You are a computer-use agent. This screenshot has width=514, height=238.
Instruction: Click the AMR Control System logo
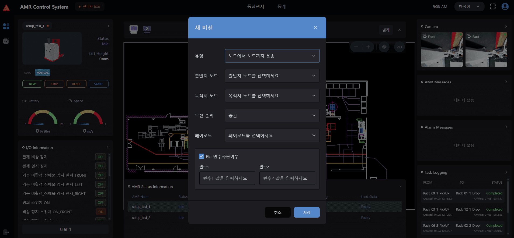(x=6, y=8)
